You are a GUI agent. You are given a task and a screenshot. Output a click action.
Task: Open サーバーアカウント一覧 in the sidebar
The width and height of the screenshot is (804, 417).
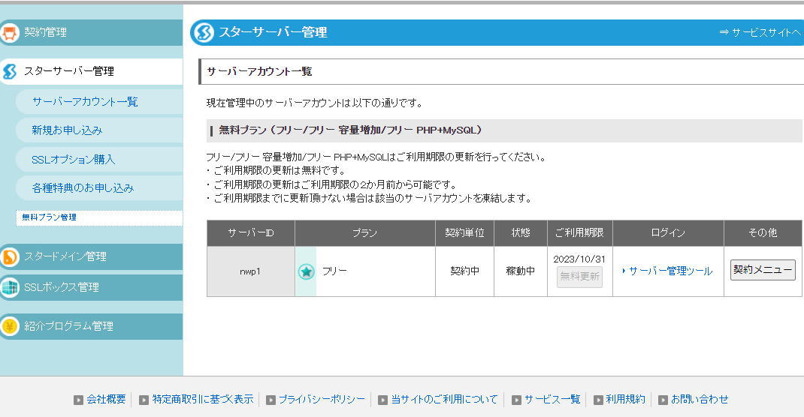(x=85, y=102)
